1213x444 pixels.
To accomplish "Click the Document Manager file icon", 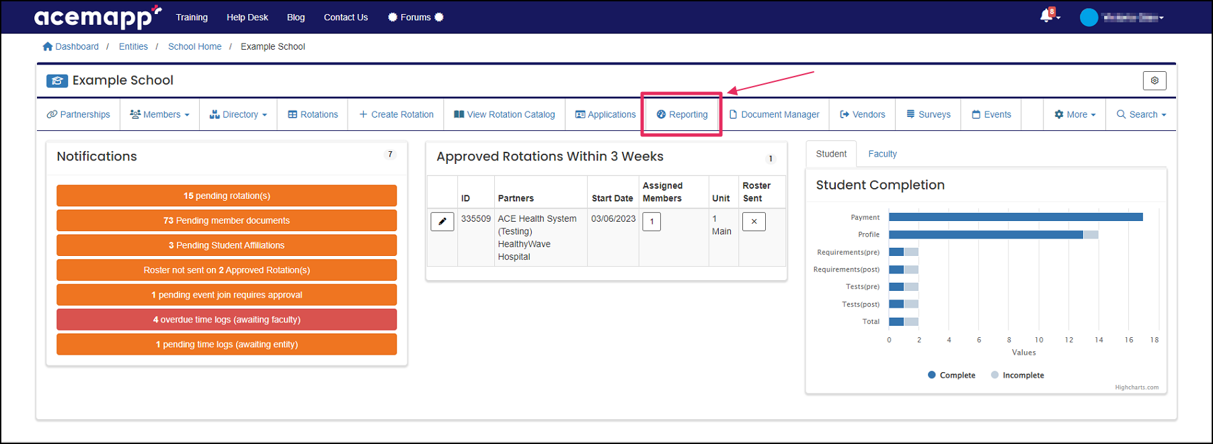I will [734, 114].
